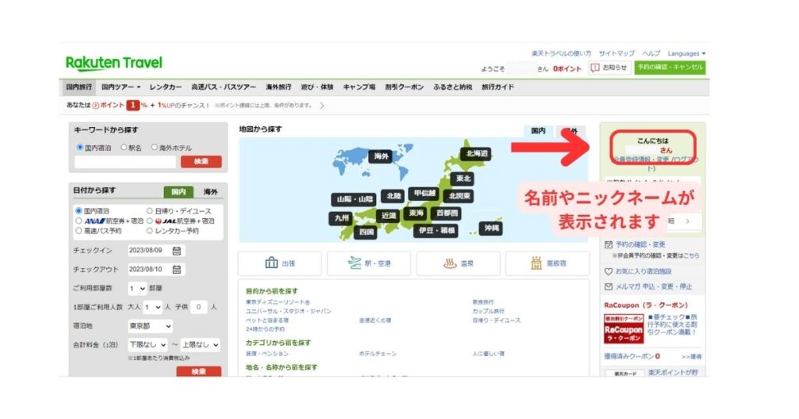Click the keyword 検索 button
Viewport: 799px width, 419px height.
[201, 161]
